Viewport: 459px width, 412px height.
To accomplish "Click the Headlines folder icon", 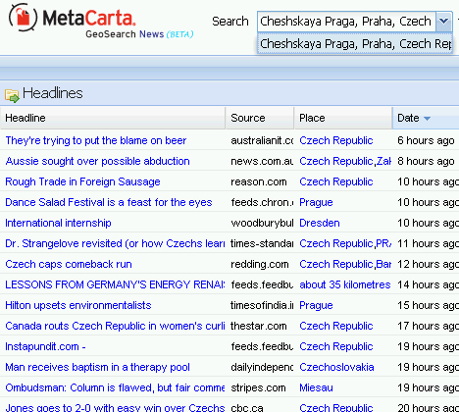I will point(12,95).
